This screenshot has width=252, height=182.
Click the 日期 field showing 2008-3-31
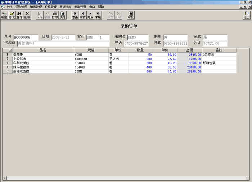point(63,37)
